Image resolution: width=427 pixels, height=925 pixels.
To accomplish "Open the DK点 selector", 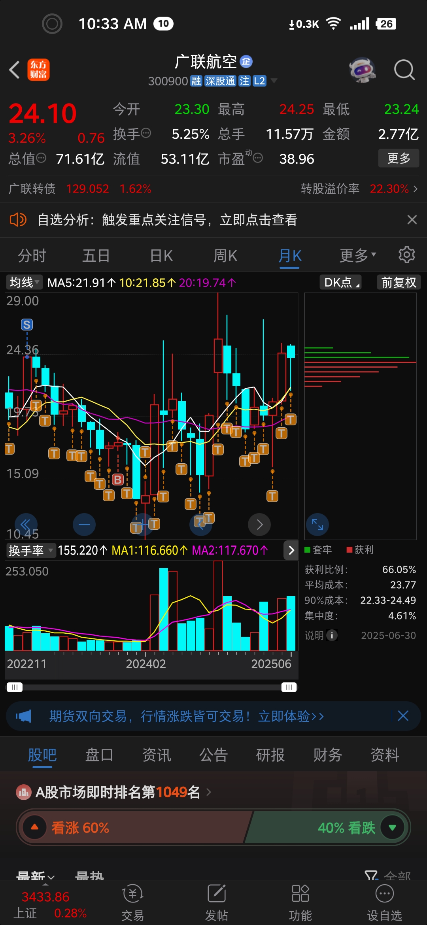I will pos(341,282).
